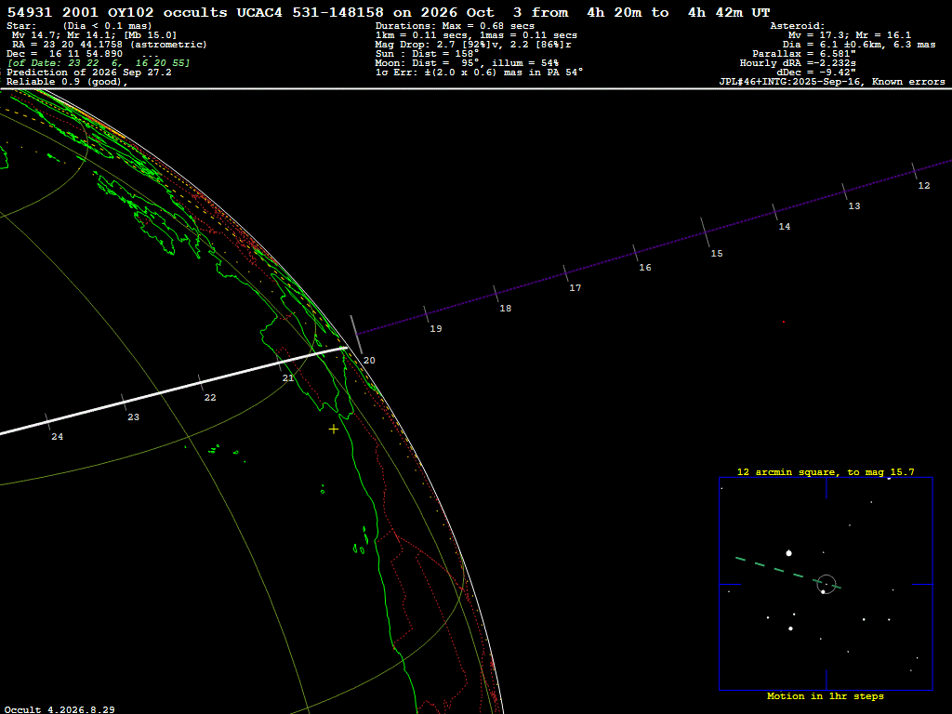Click the 12 arcmin square chart title
Image resolution: width=952 pixels, height=714 pixels.
826,471
